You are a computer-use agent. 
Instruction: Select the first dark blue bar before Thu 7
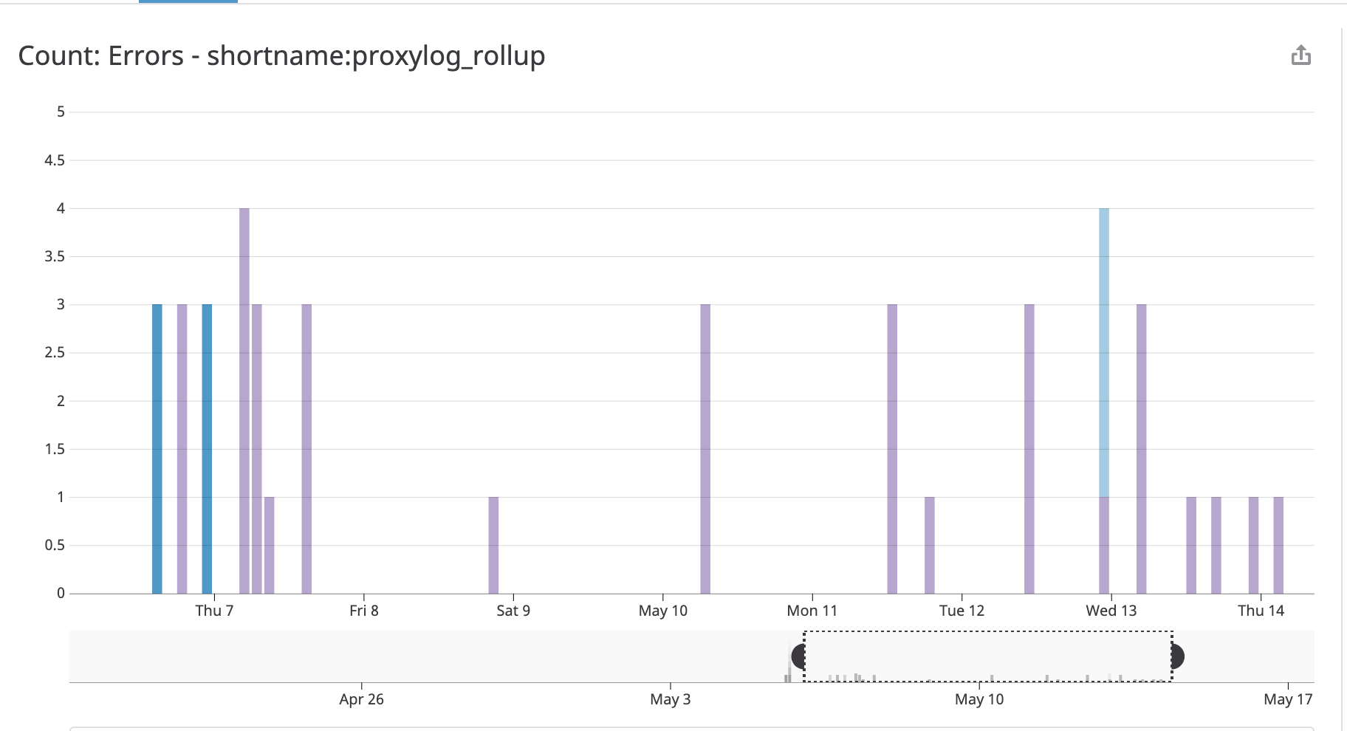157,443
